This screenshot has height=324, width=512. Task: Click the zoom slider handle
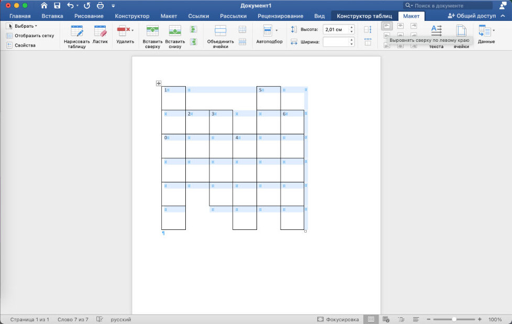(x=454, y=319)
